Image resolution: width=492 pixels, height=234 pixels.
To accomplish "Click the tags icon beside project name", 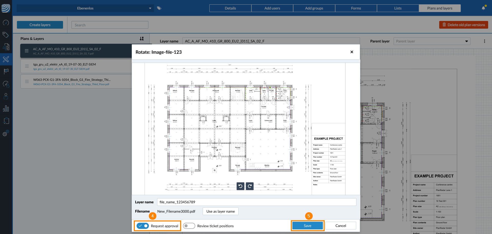I will [x=159, y=8].
